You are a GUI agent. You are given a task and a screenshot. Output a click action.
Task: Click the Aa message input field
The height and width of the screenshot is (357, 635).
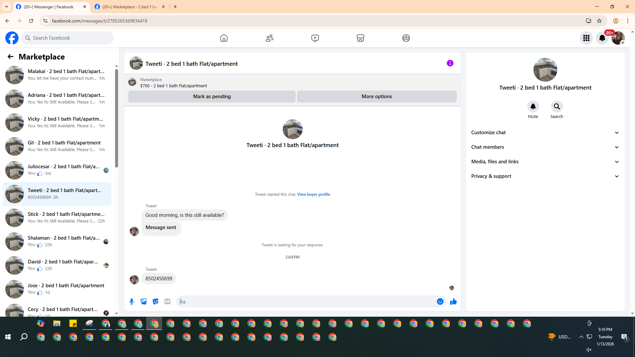point(306,301)
